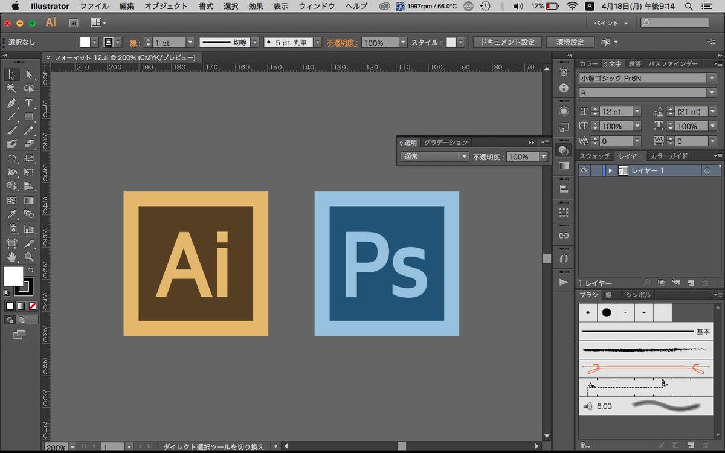Open font style dropdown showing R
The width and height of the screenshot is (725, 453).
(711, 93)
